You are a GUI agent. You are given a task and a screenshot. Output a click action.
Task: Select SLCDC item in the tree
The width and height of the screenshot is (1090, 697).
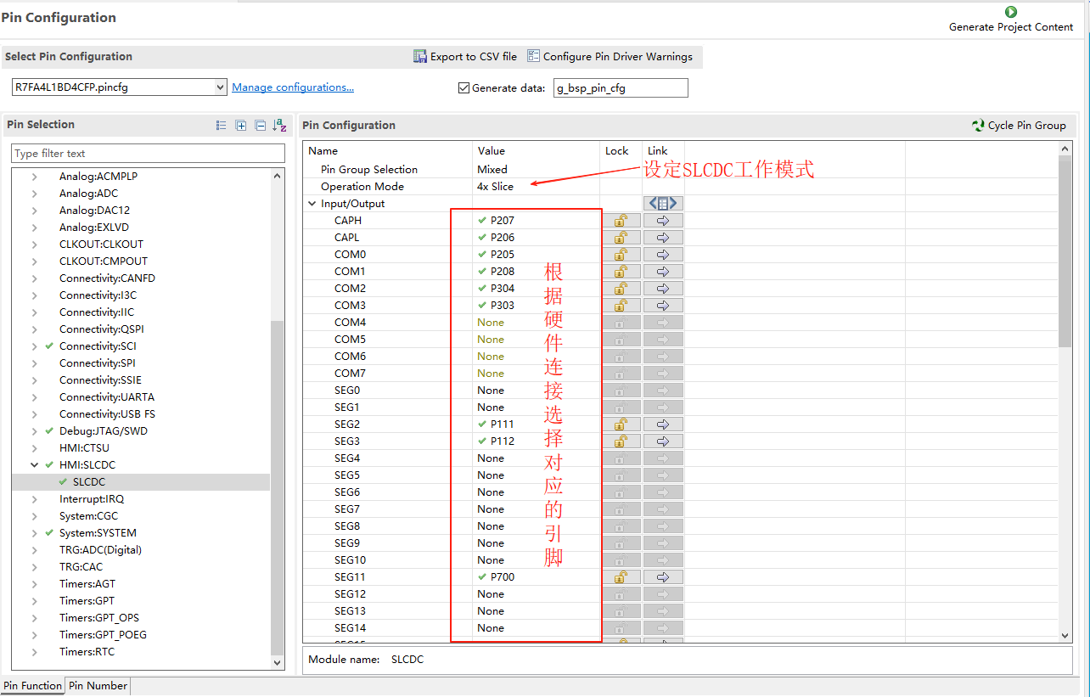89,482
